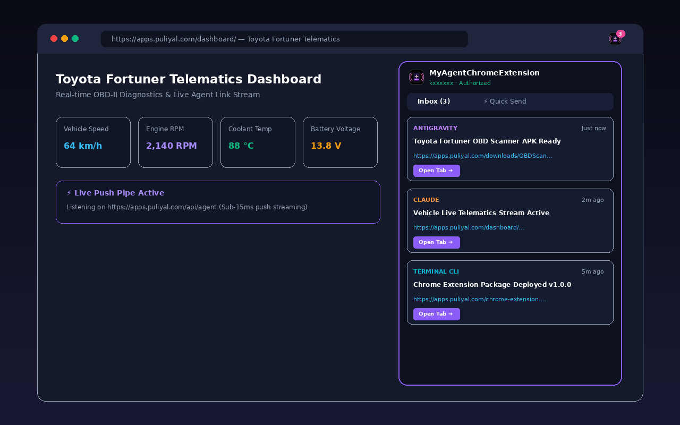This screenshot has height=425, width=680.
Task: Click the TERMINAL CLI sender label
Action: [x=436, y=271]
